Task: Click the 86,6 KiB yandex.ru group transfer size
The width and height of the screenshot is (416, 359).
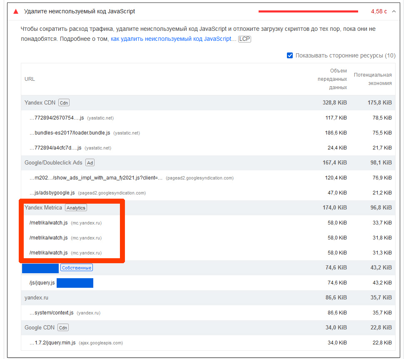Action: click(x=336, y=298)
